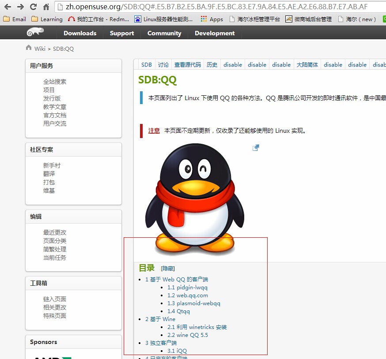This screenshot has width=386, height=359.
Task: Click the 注意 note link
Action: (x=154, y=131)
